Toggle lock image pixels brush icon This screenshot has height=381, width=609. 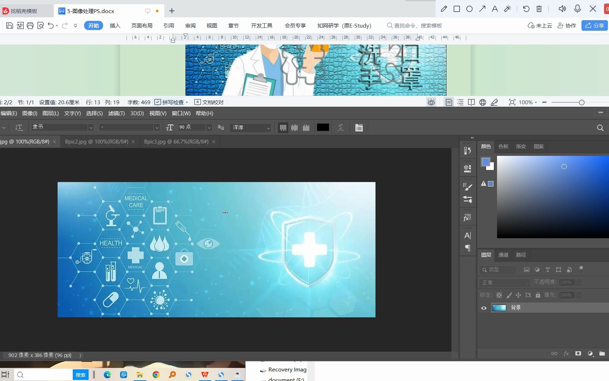509,295
